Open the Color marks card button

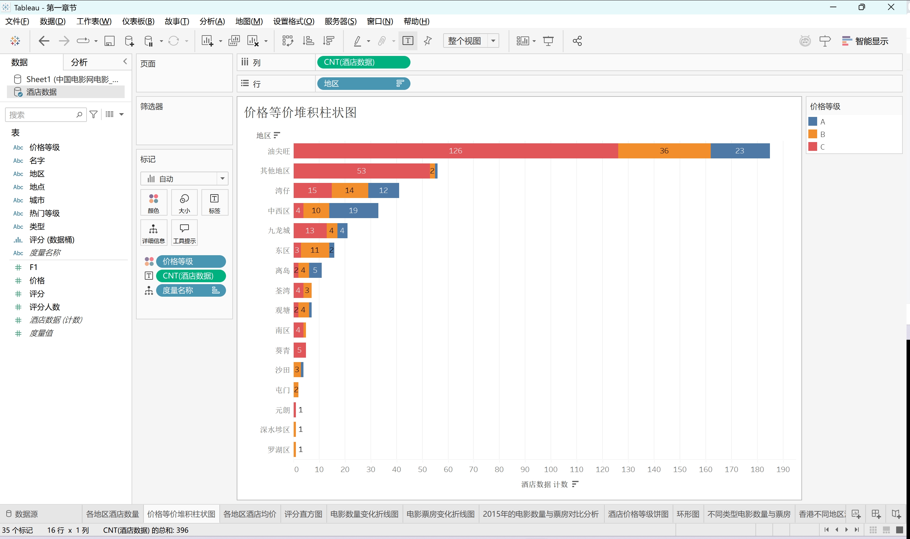point(154,203)
